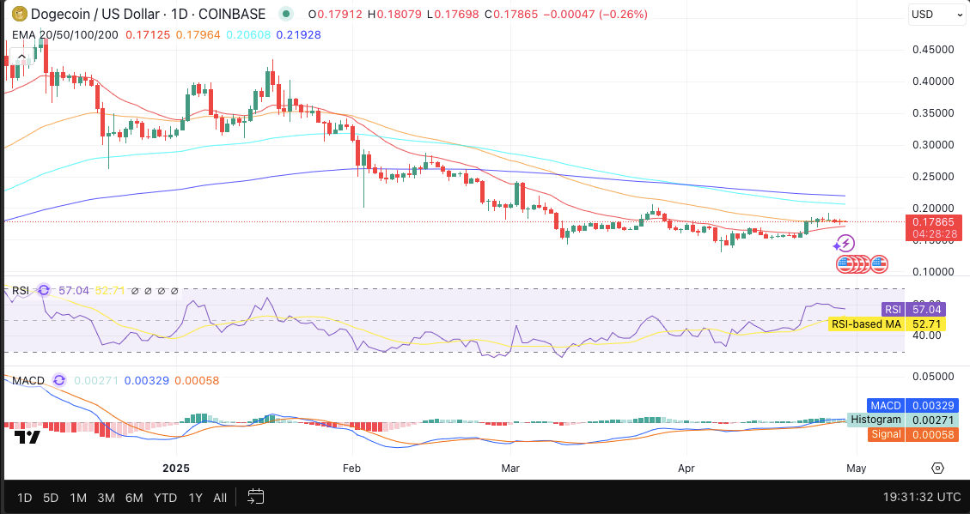Click the current price label 0.17865
The height and width of the screenshot is (514, 970).
point(934,221)
